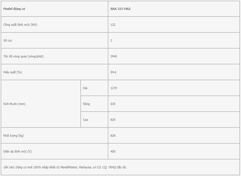
Task: Click the 'Ghi chú' footnote text
Action: coord(65,167)
